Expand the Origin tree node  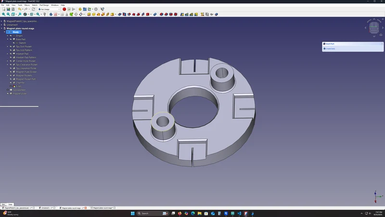coord(7,36)
